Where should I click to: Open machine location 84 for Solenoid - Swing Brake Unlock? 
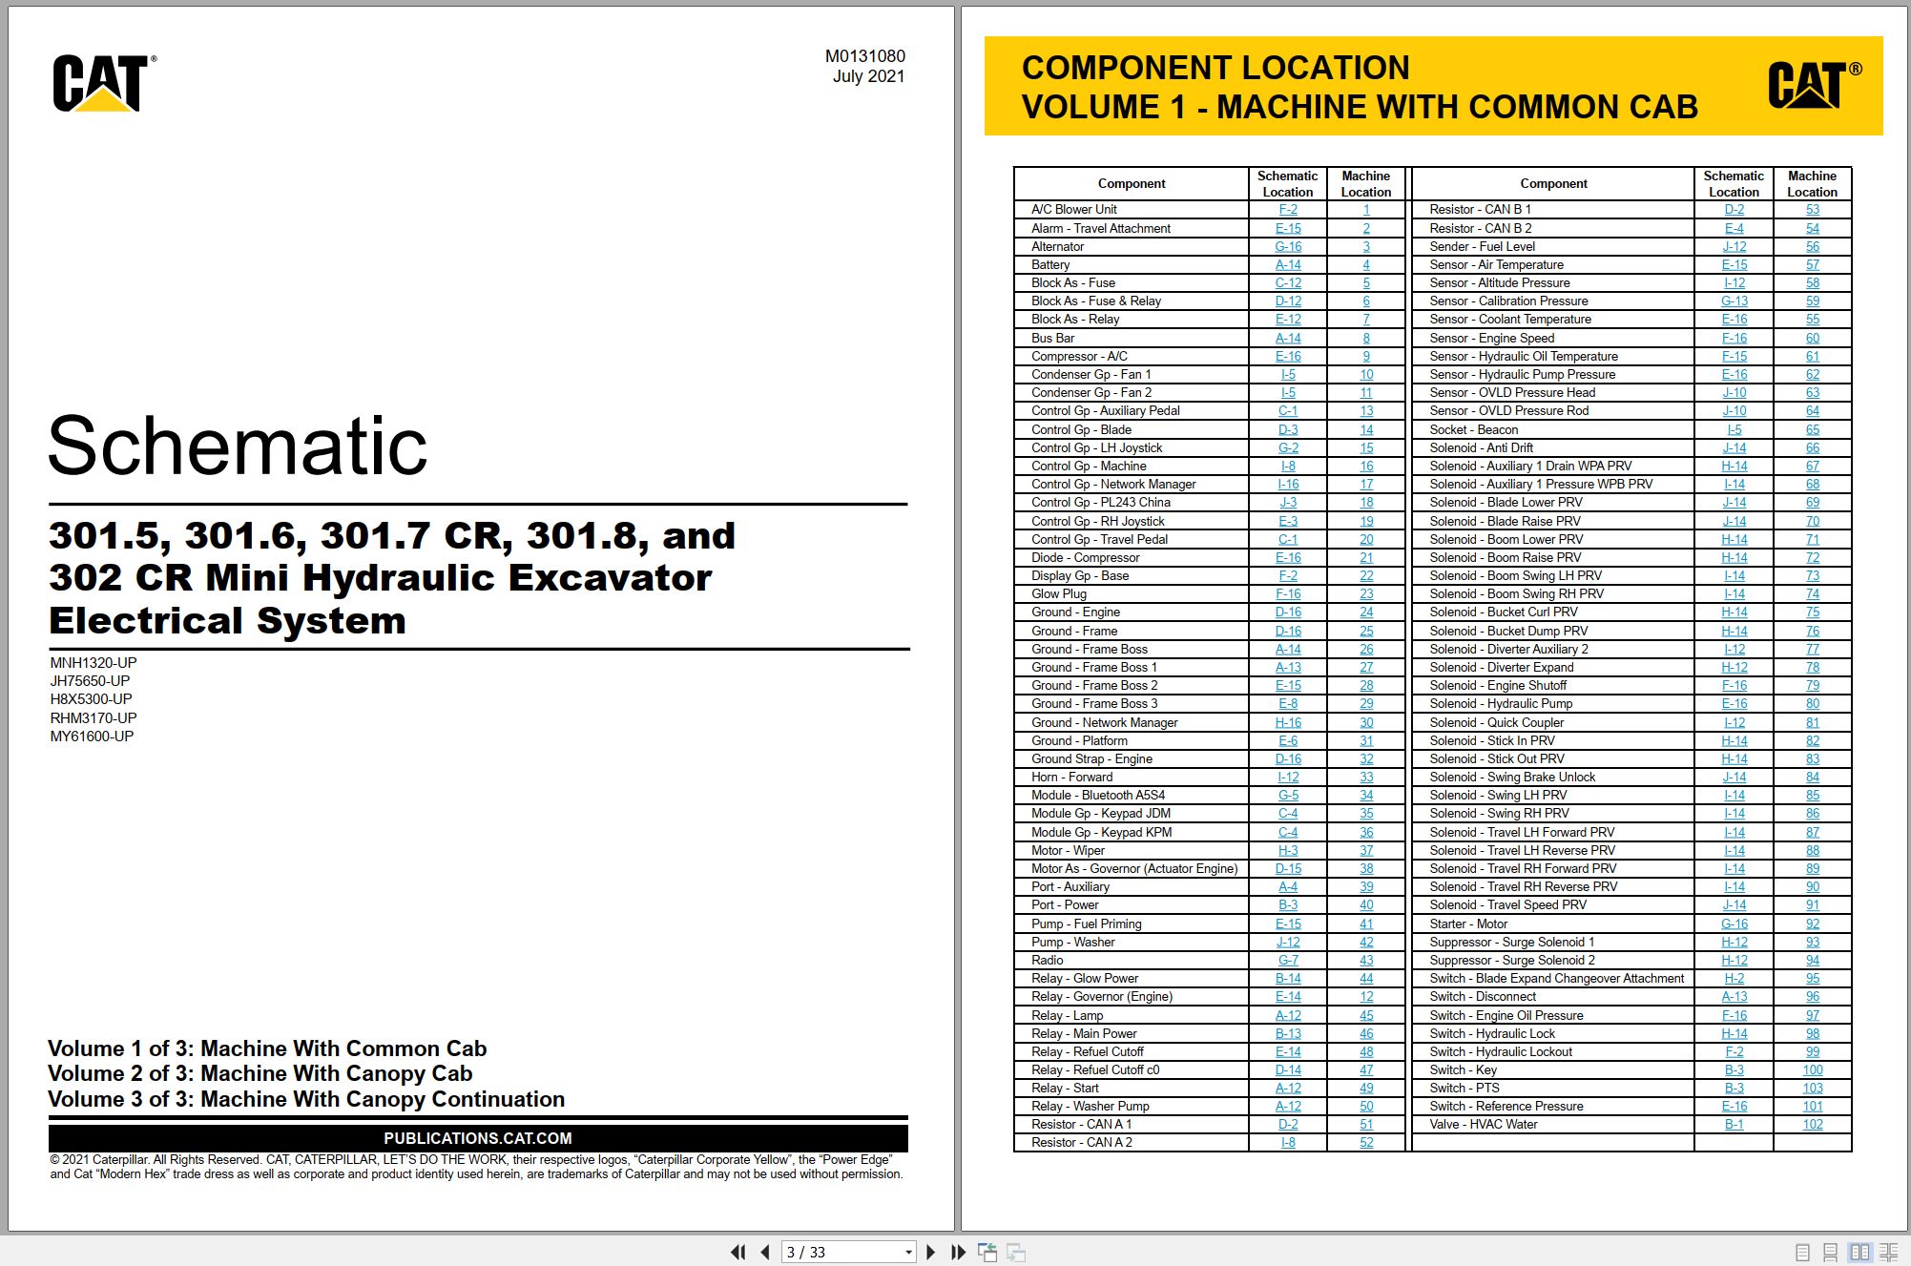[1812, 777]
